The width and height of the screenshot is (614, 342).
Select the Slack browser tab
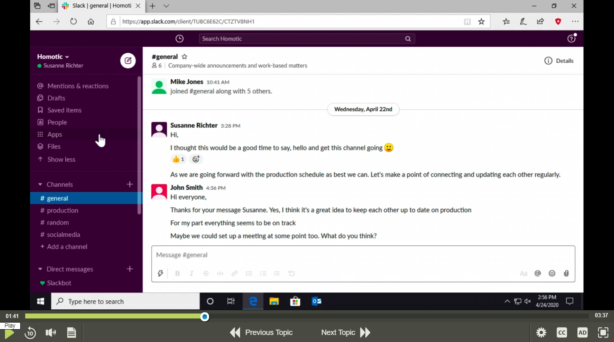[x=99, y=6]
